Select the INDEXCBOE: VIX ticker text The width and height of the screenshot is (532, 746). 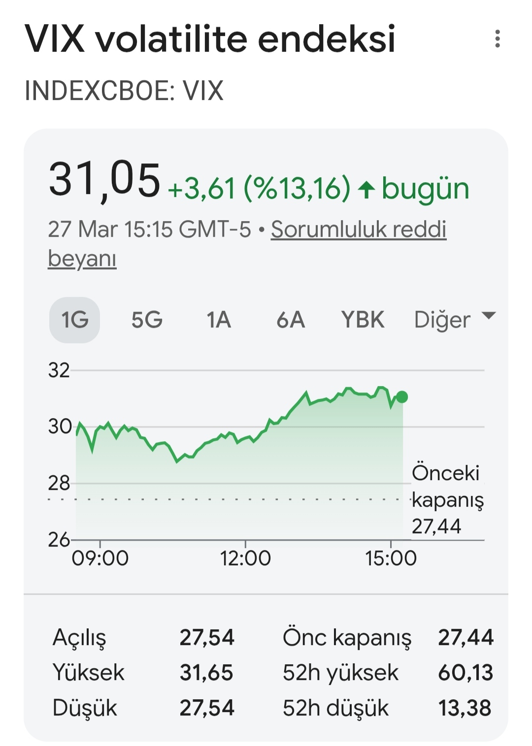point(124,91)
